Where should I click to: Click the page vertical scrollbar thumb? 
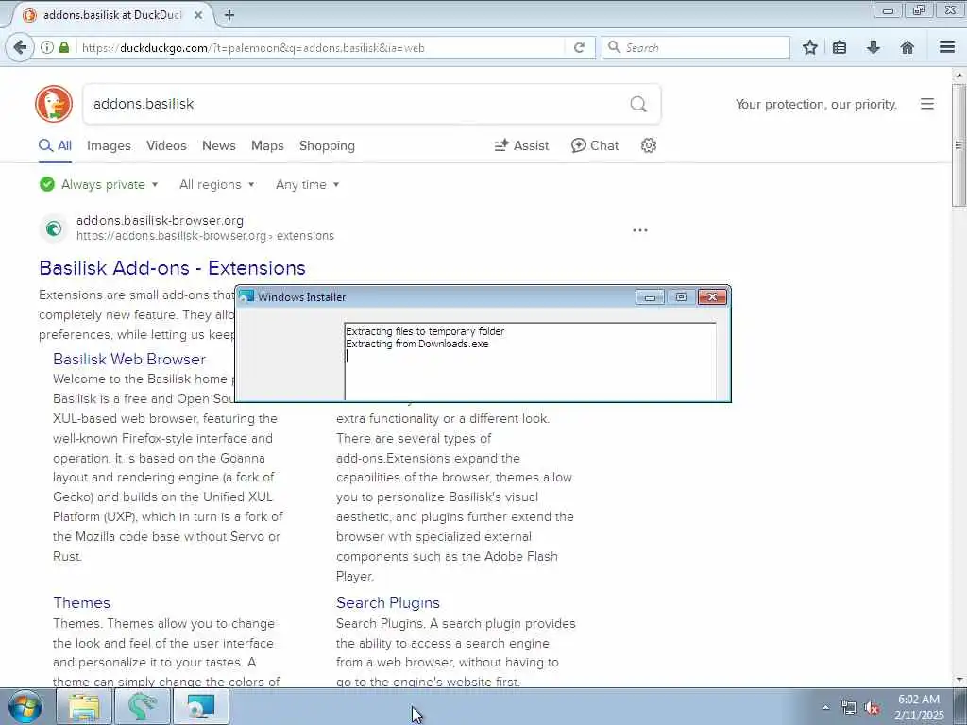[959, 145]
